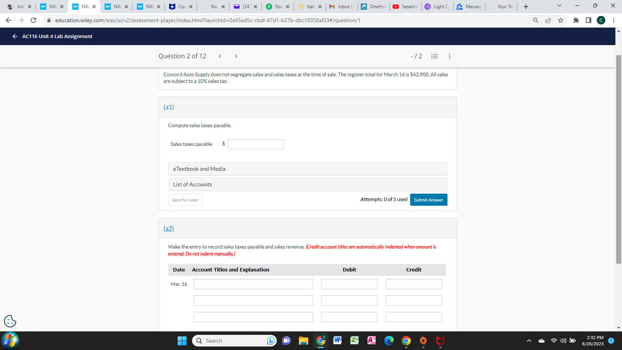The height and width of the screenshot is (350, 622).
Task: Click the share icon in the address bar
Action: pyautogui.click(x=548, y=20)
